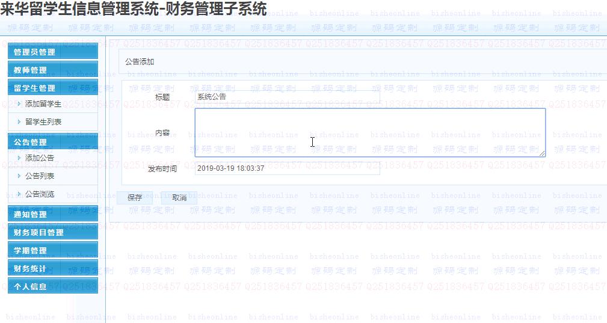Expand the 通知管理 menu section
The image size is (607, 323).
click(x=53, y=214)
